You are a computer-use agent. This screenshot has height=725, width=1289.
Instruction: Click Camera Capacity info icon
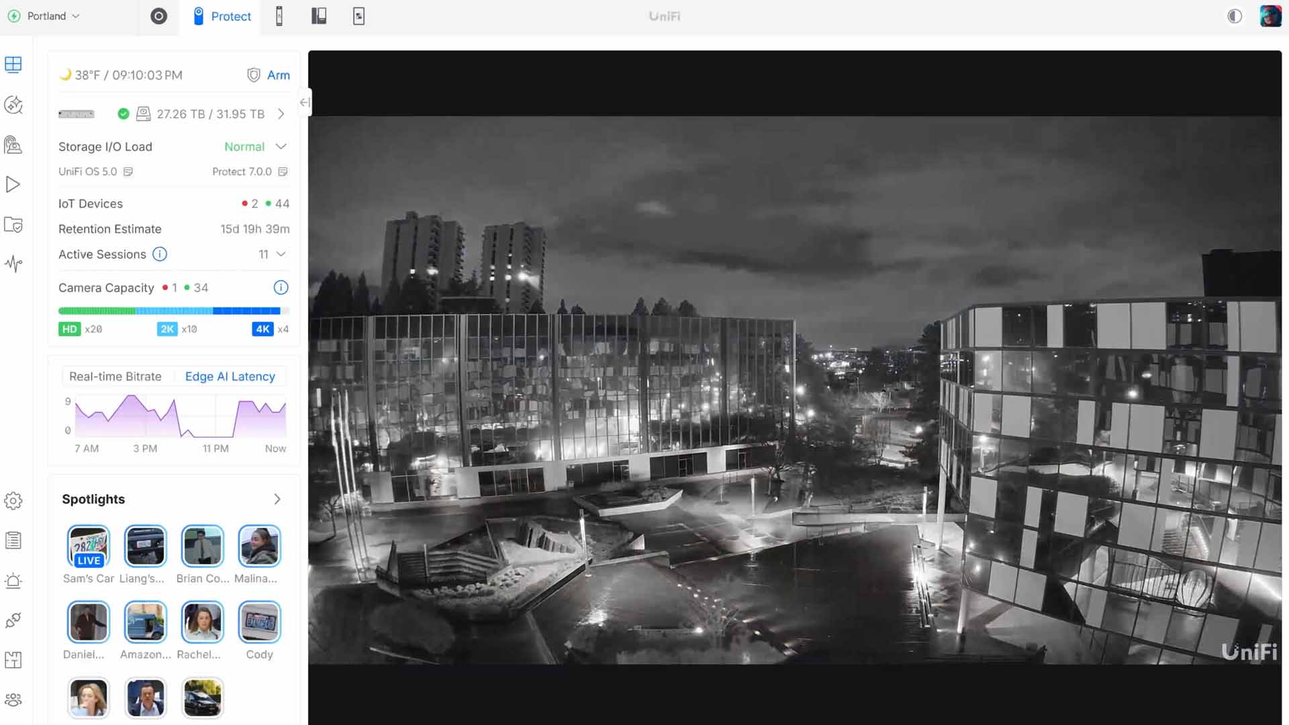(281, 287)
